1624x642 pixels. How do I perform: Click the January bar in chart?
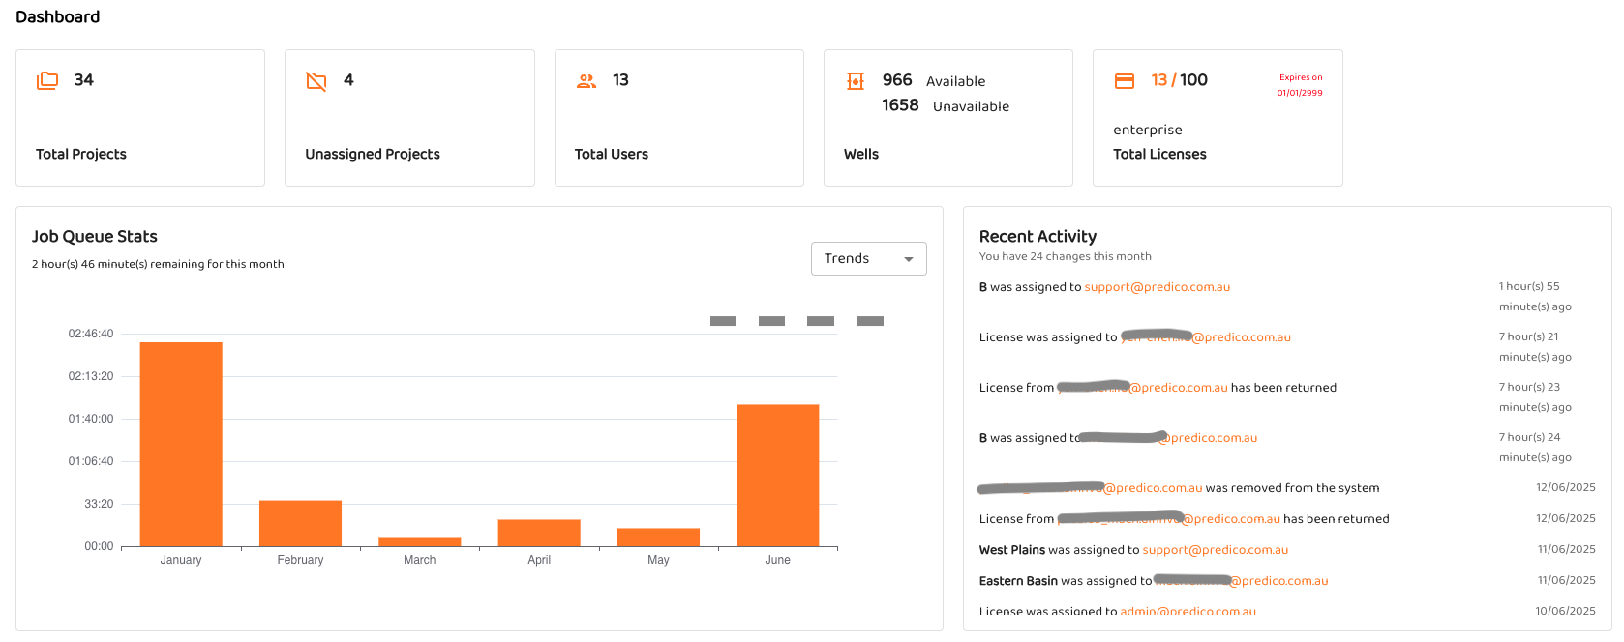click(x=181, y=445)
